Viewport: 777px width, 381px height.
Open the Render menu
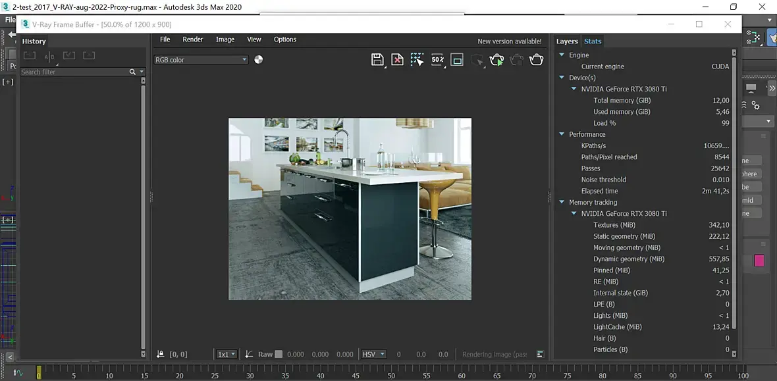click(x=192, y=39)
